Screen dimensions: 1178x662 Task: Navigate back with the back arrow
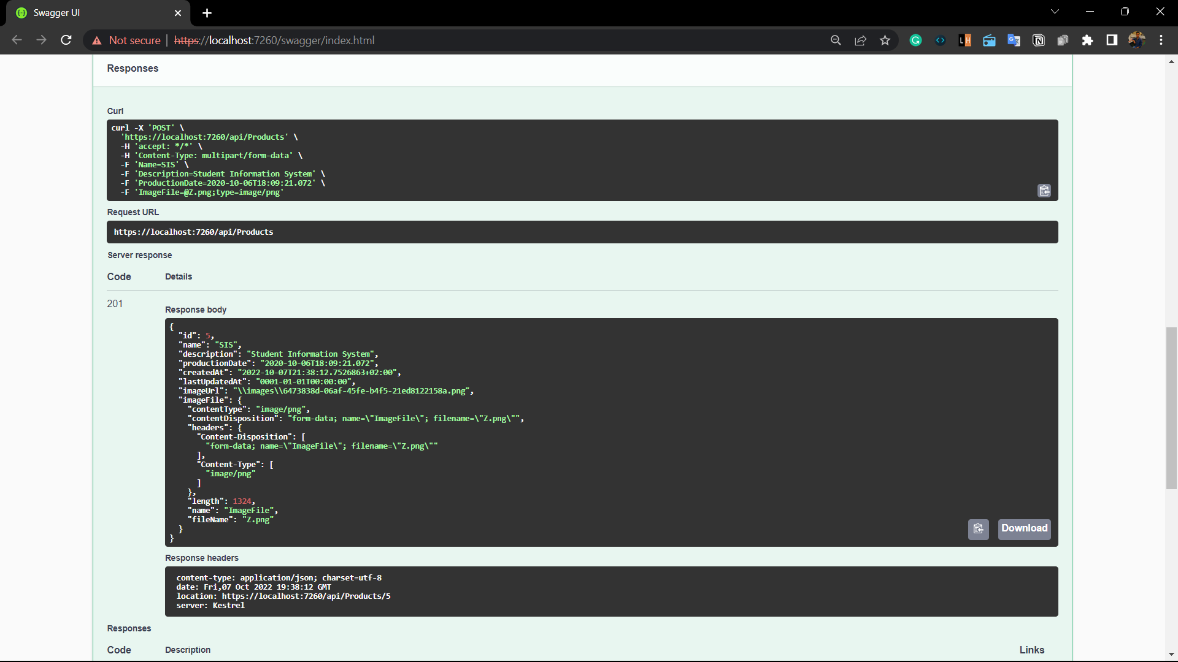(x=17, y=40)
